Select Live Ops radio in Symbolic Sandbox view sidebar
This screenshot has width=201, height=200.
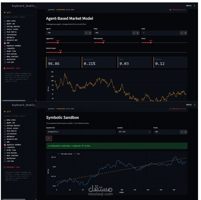pos(5,161)
